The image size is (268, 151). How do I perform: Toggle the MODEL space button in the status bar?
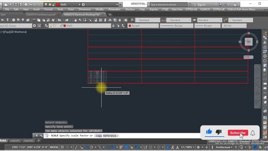pos(54,147)
